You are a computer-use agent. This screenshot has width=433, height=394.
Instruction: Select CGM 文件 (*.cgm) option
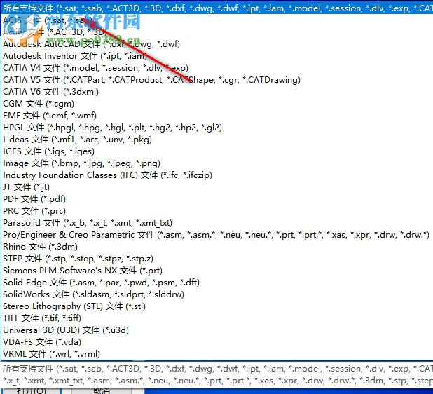[x=217, y=104]
